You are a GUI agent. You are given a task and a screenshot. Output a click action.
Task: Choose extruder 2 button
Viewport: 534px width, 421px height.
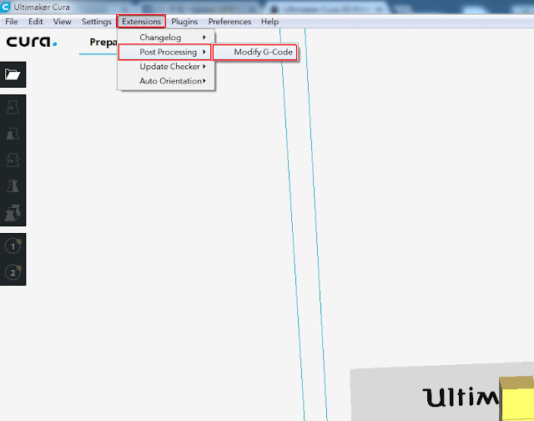[13, 272]
